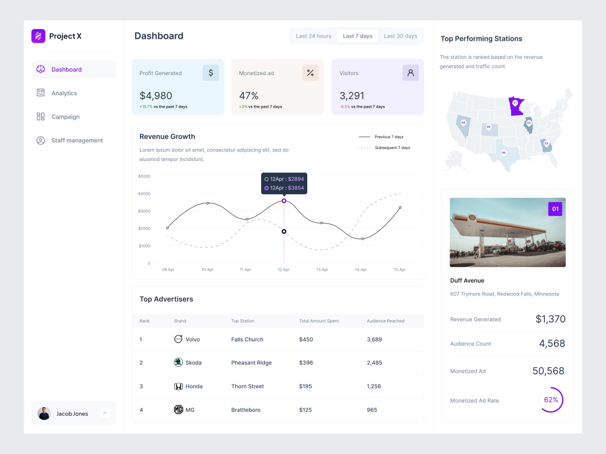Click the 3,291 visitors value
The image size is (606, 454).
[351, 96]
